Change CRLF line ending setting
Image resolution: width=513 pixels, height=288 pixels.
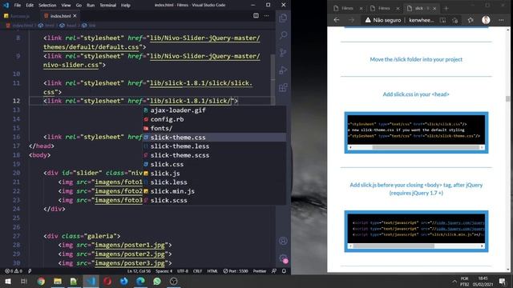click(x=197, y=271)
